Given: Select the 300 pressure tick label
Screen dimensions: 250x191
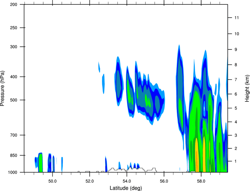Looking at the screenshot, I should tap(14, 47).
